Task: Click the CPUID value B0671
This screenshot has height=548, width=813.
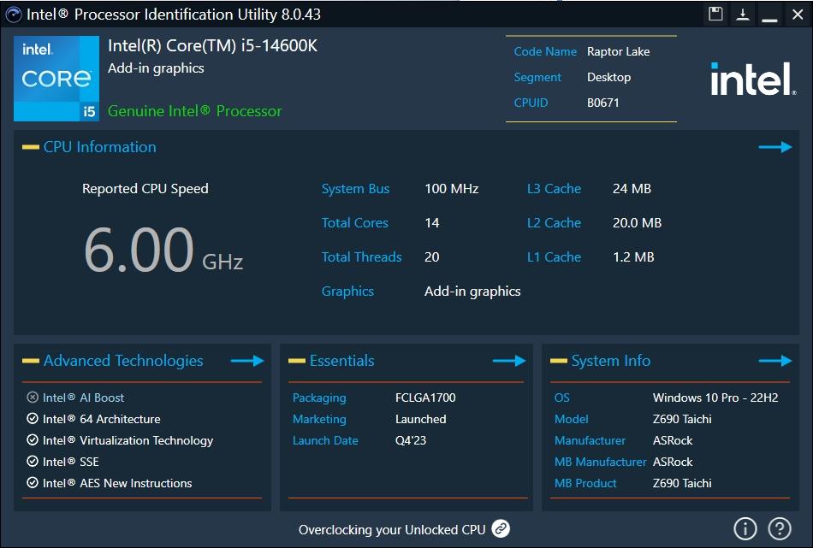Action: (x=603, y=103)
